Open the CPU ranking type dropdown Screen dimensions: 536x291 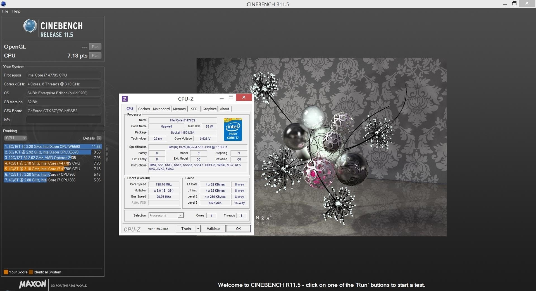(x=15, y=138)
